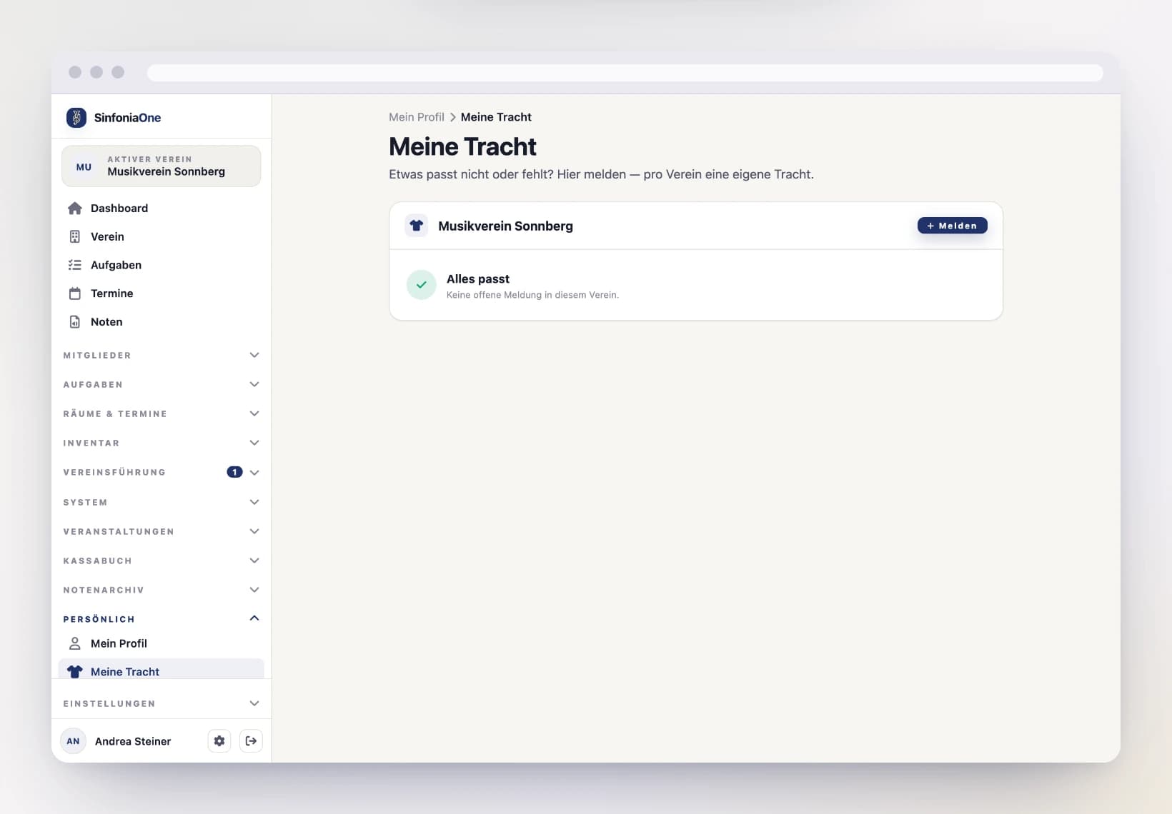This screenshot has width=1172, height=814.
Task: Click the green Alles passt checkmark
Action: tap(422, 285)
